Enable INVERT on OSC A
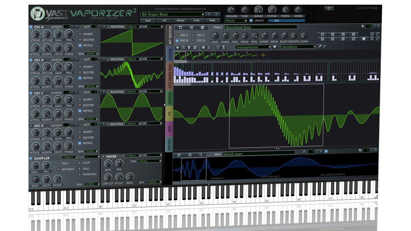Screen dimensions: 411x231 pos(80,34)
